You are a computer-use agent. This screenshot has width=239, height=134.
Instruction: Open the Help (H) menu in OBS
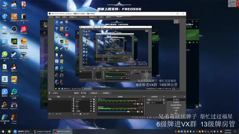coord(108,17)
